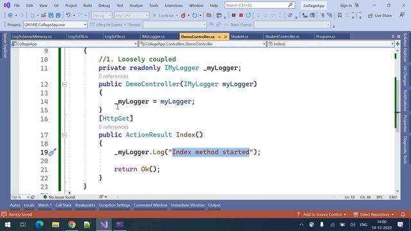Open the CollegeApp project navigation dropdown
The width and height of the screenshot is (411, 231).
[74, 44]
